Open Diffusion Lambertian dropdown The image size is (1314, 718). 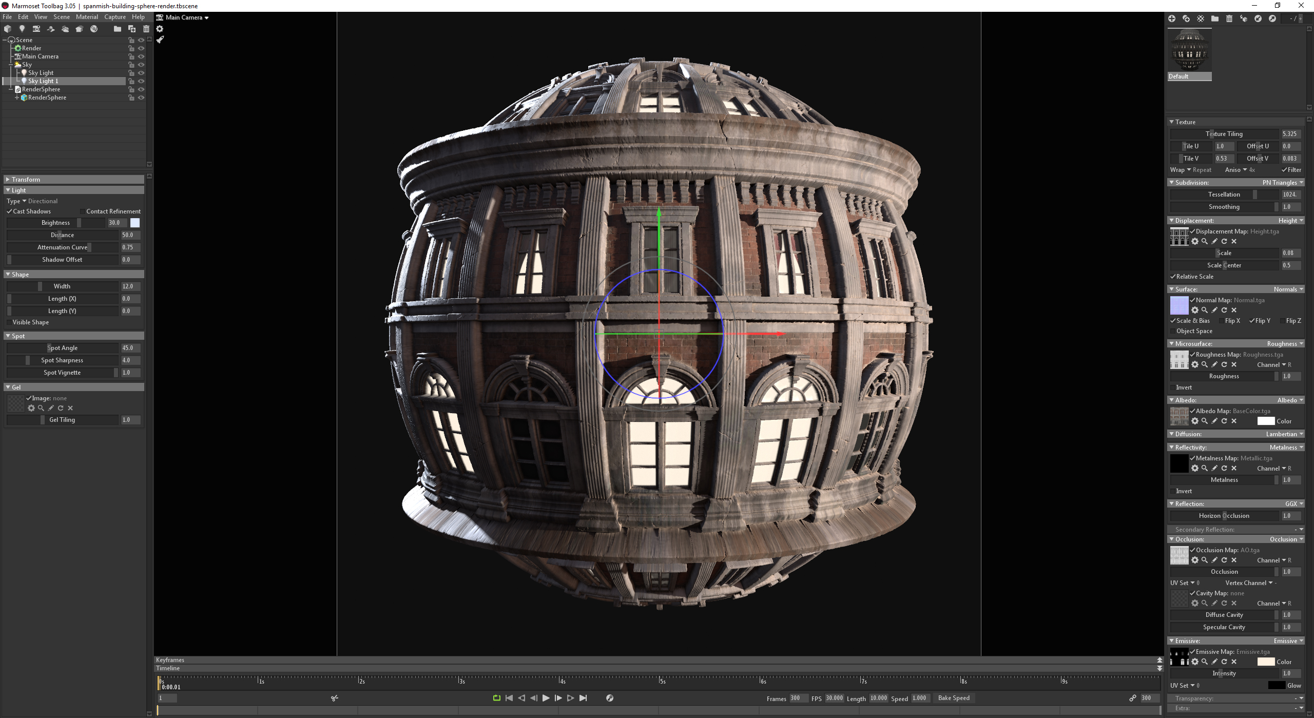tap(1284, 434)
